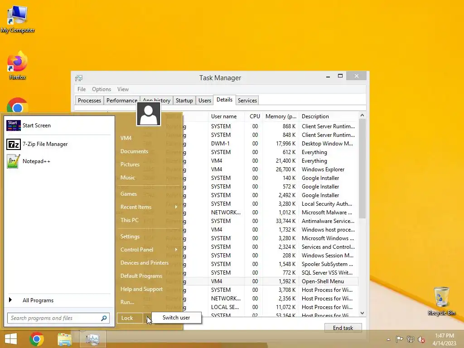The height and width of the screenshot is (348, 464).
Task: Click the details list scrollbar thumb
Action: click(x=362, y=169)
